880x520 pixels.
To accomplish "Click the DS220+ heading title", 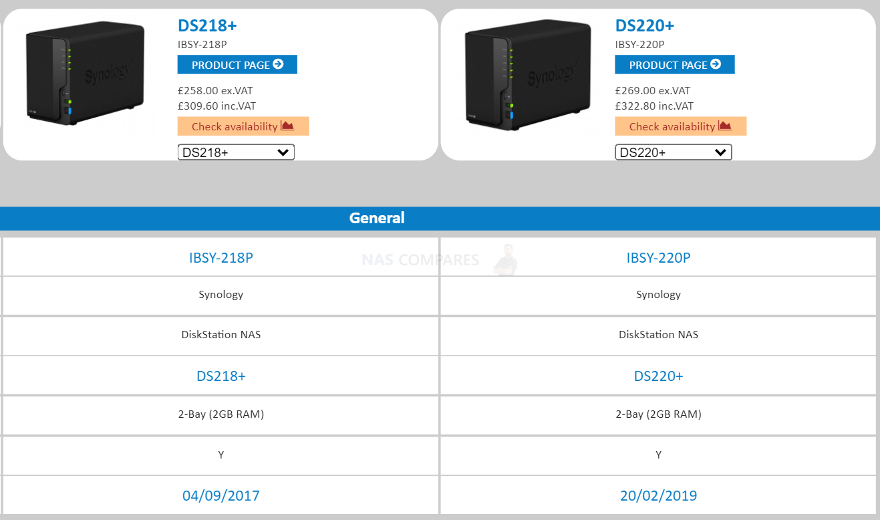I will pyautogui.click(x=645, y=26).
